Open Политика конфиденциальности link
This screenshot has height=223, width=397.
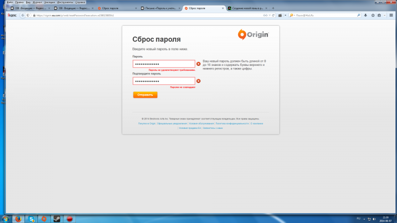point(232,123)
